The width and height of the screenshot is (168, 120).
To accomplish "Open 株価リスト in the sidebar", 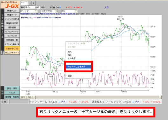I will [12, 10].
